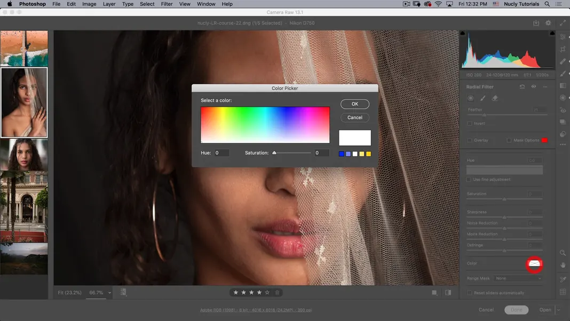The width and height of the screenshot is (570, 321).
Task: Click the Saturation slider in Color Picker
Action: click(292, 153)
